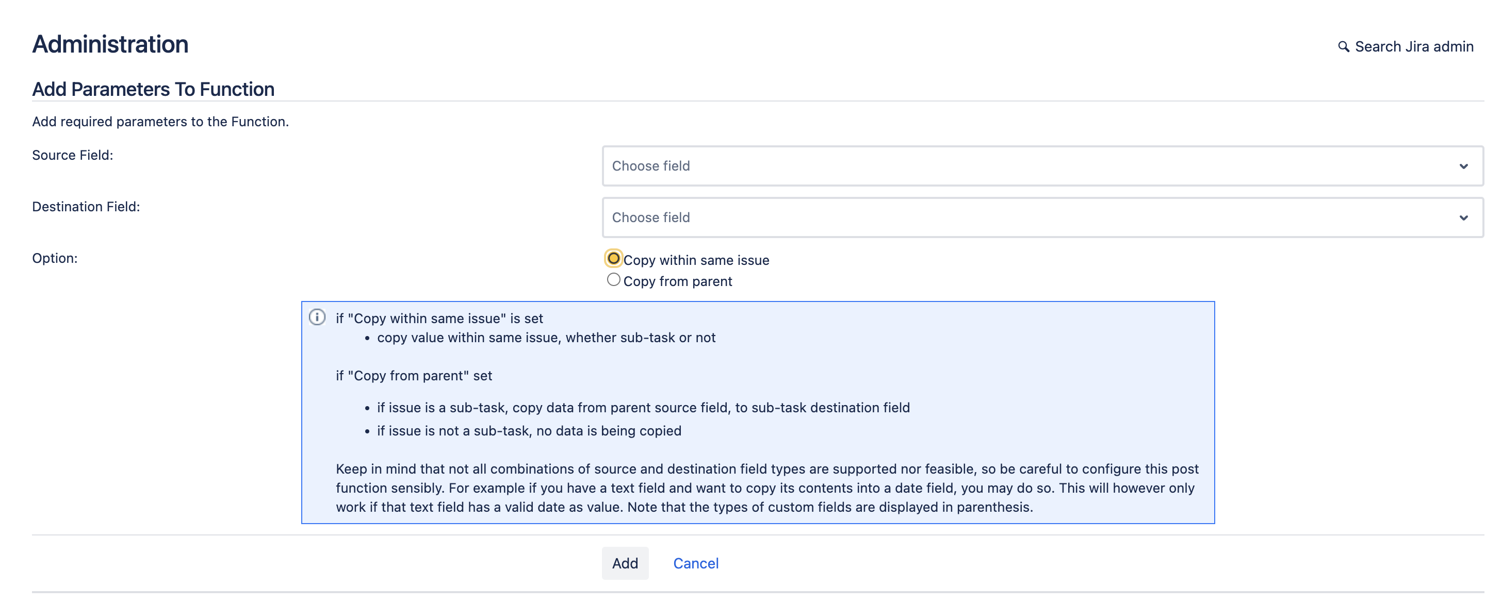Click the Add Parameters To Function heading

[x=153, y=89]
